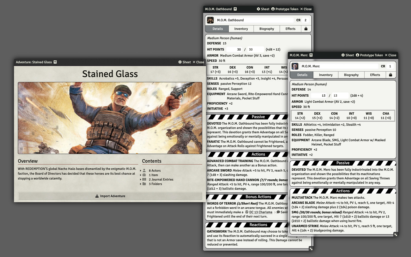Click the Folders icon in Contents

pyautogui.click(x=144, y=184)
